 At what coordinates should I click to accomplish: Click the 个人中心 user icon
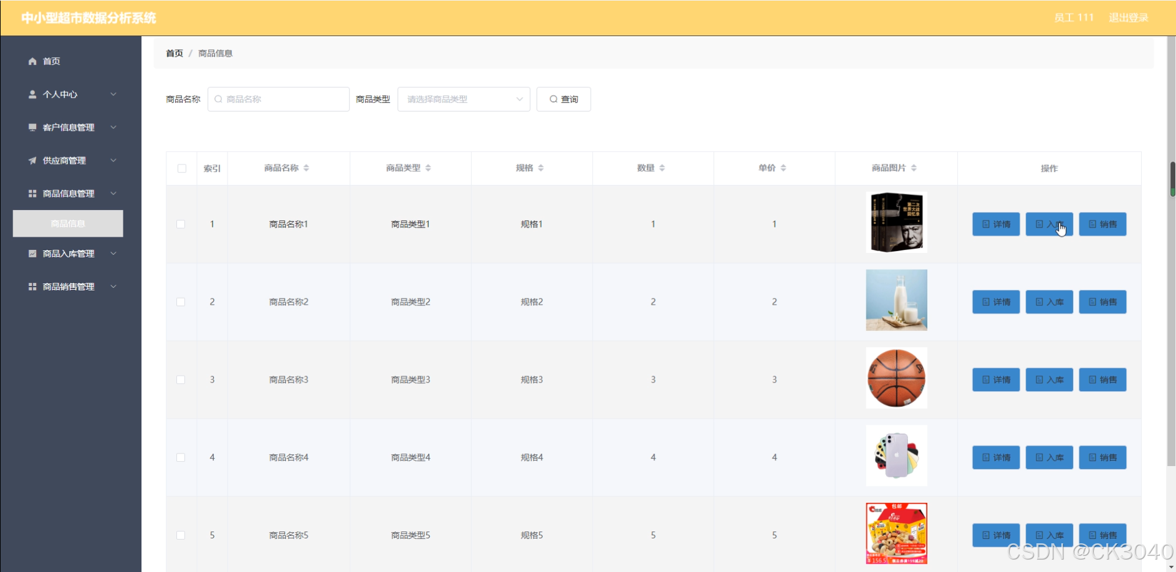(32, 94)
